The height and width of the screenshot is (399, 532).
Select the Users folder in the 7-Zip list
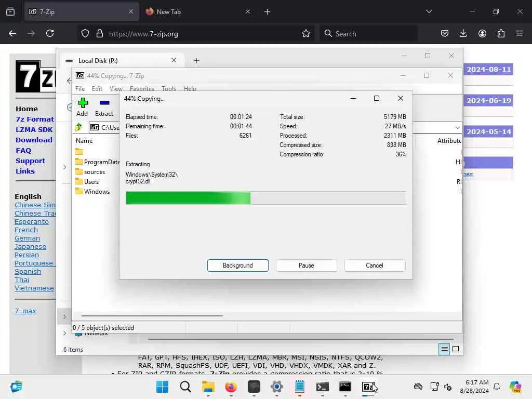coord(87,181)
